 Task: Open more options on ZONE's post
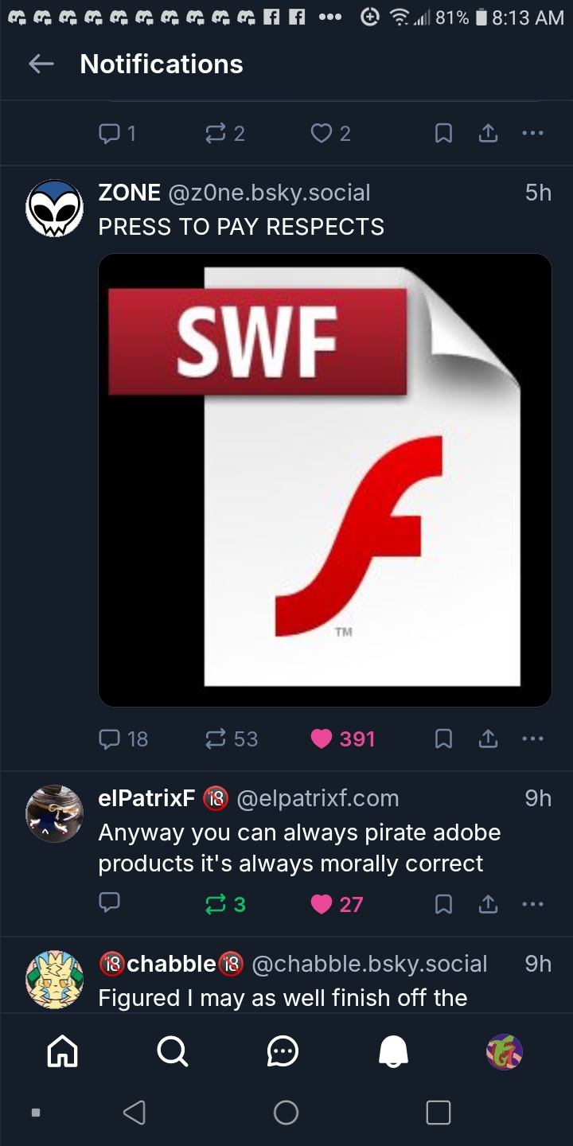[x=532, y=739]
